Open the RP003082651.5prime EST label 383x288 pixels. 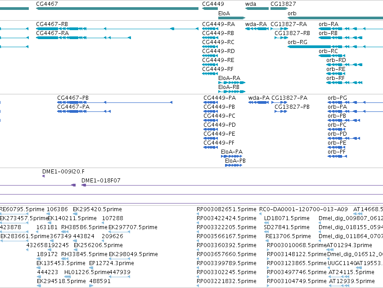(x=226, y=209)
